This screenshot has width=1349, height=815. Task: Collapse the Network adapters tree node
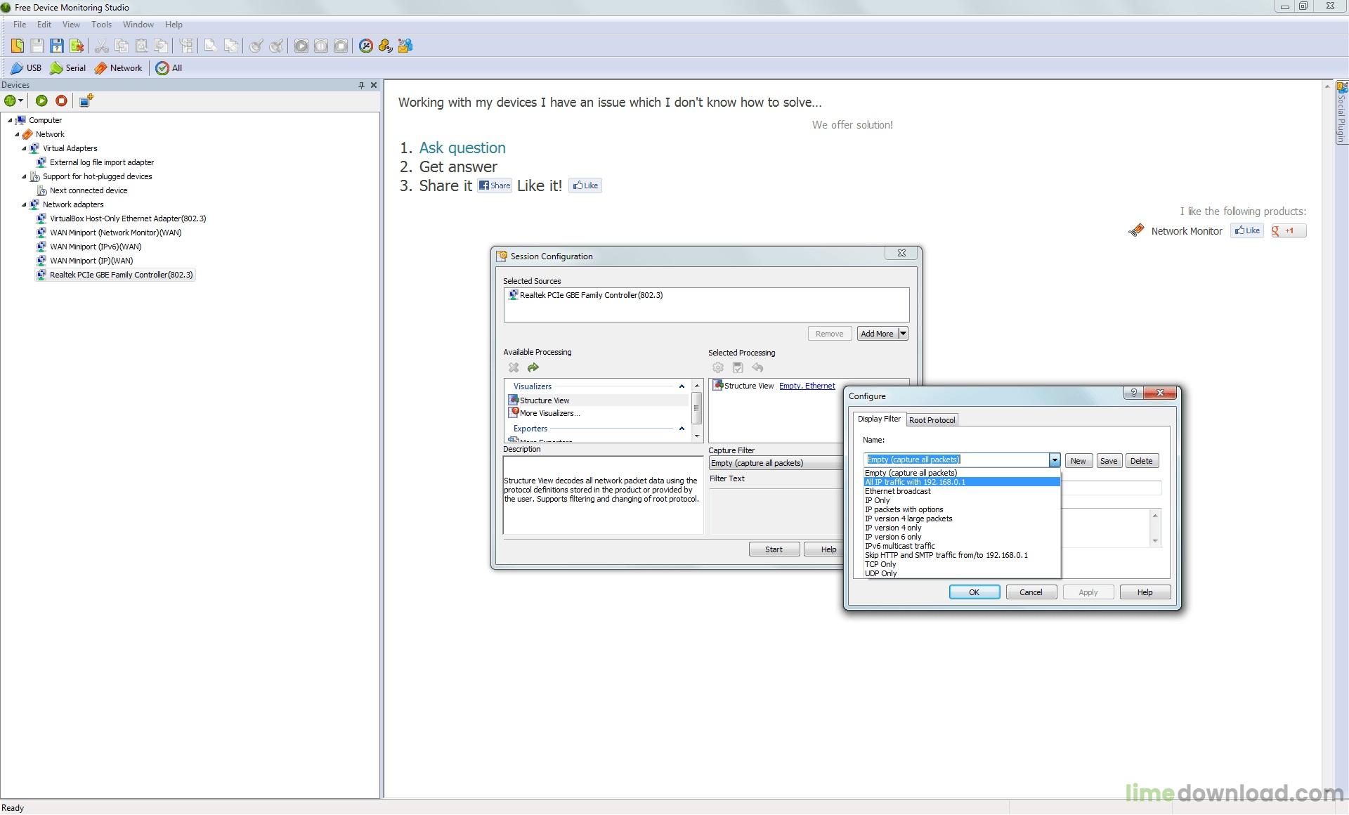click(24, 204)
